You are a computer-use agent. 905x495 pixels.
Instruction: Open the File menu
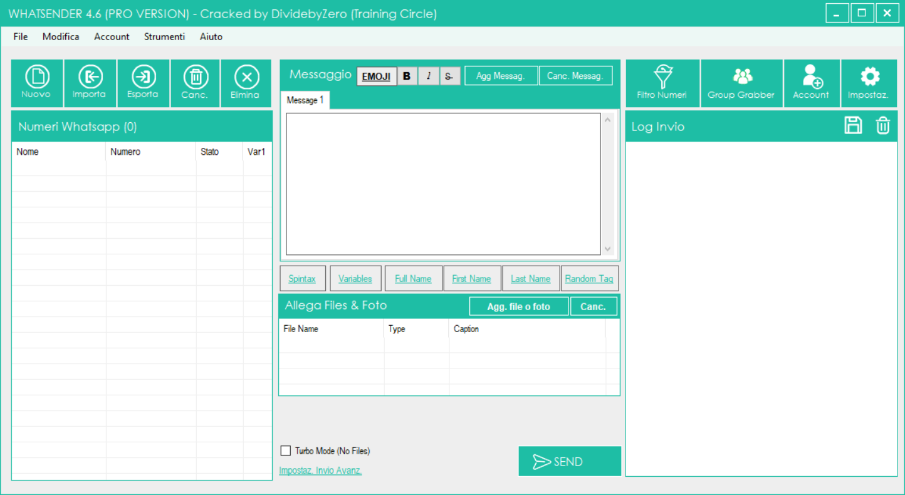point(21,36)
